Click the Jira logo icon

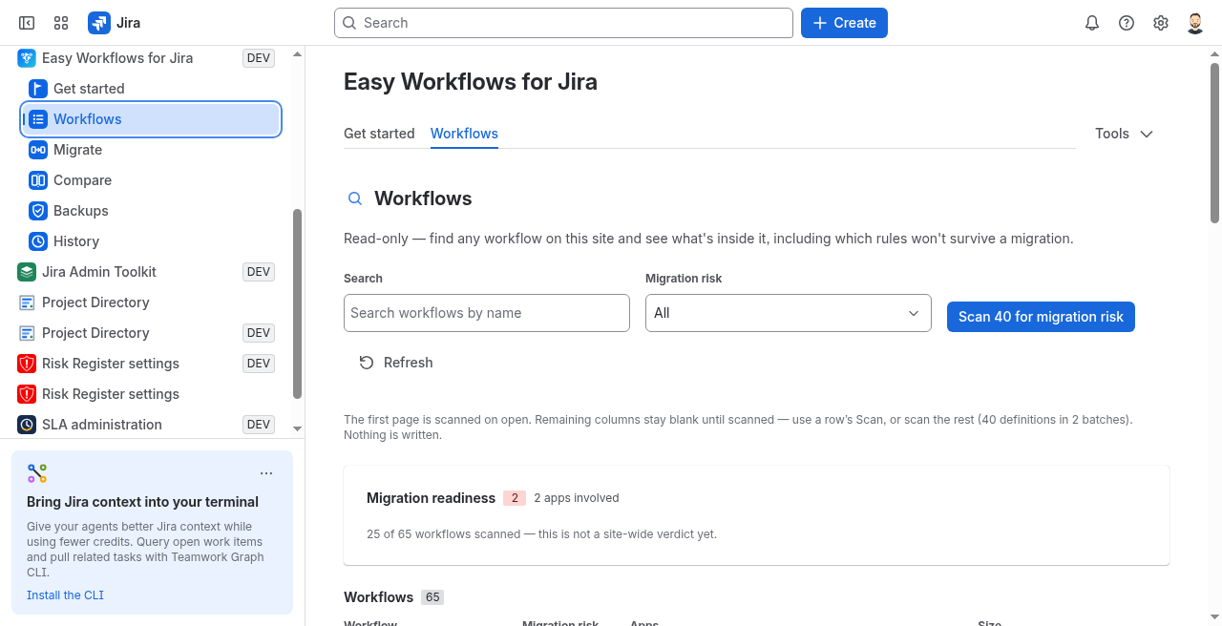point(98,23)
